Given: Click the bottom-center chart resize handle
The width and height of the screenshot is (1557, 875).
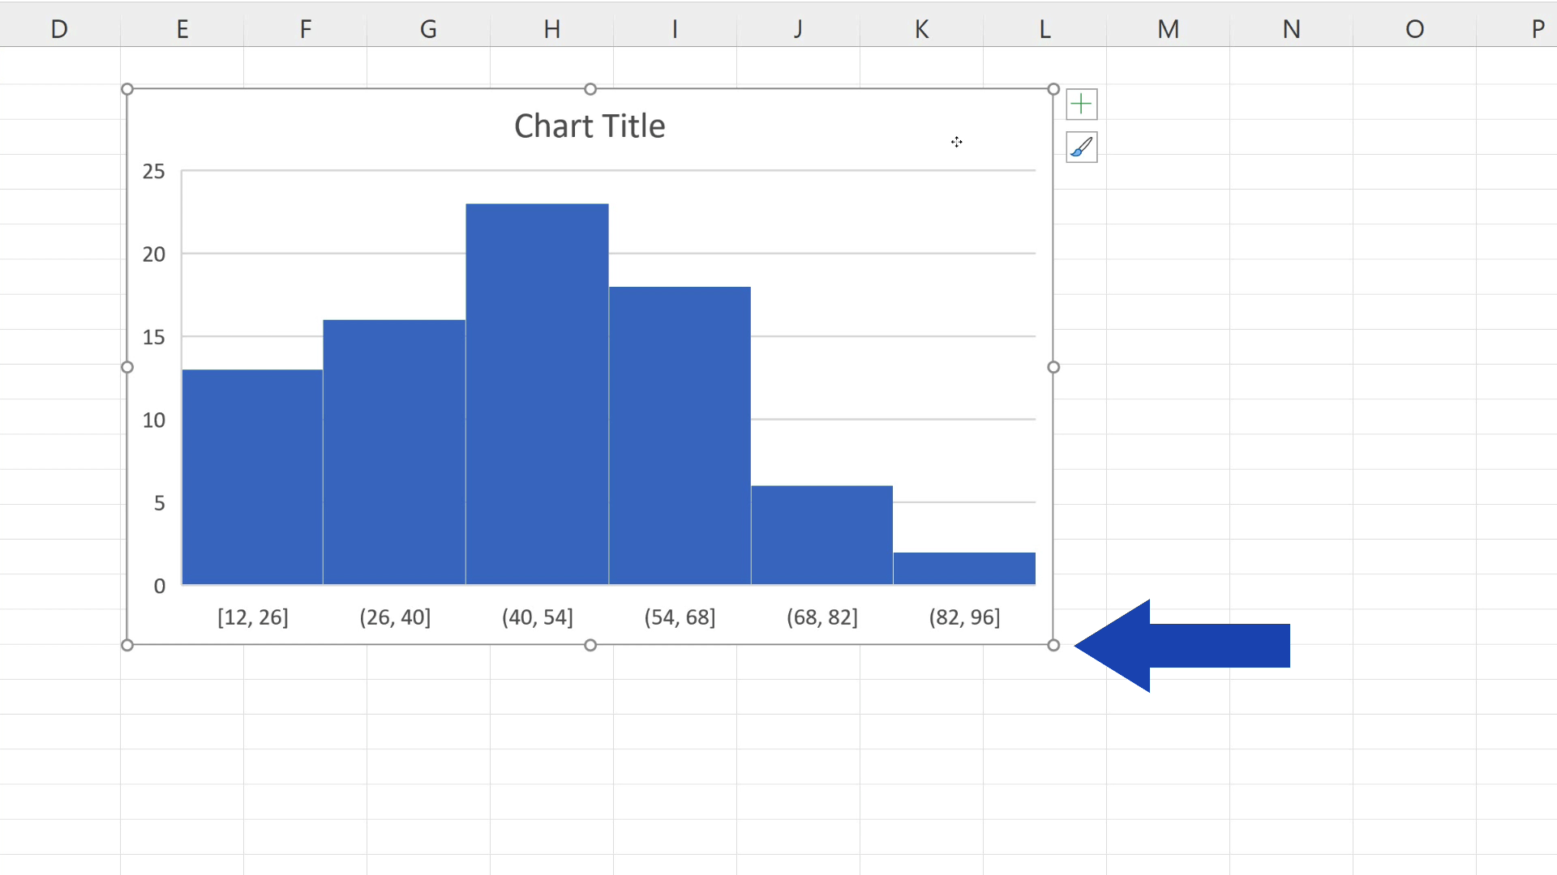Looking at the screenshot, I should coord(590,645).
